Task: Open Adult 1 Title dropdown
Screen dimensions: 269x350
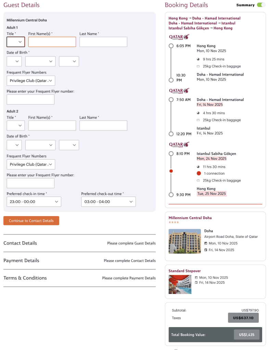Action: click(16, 42)
